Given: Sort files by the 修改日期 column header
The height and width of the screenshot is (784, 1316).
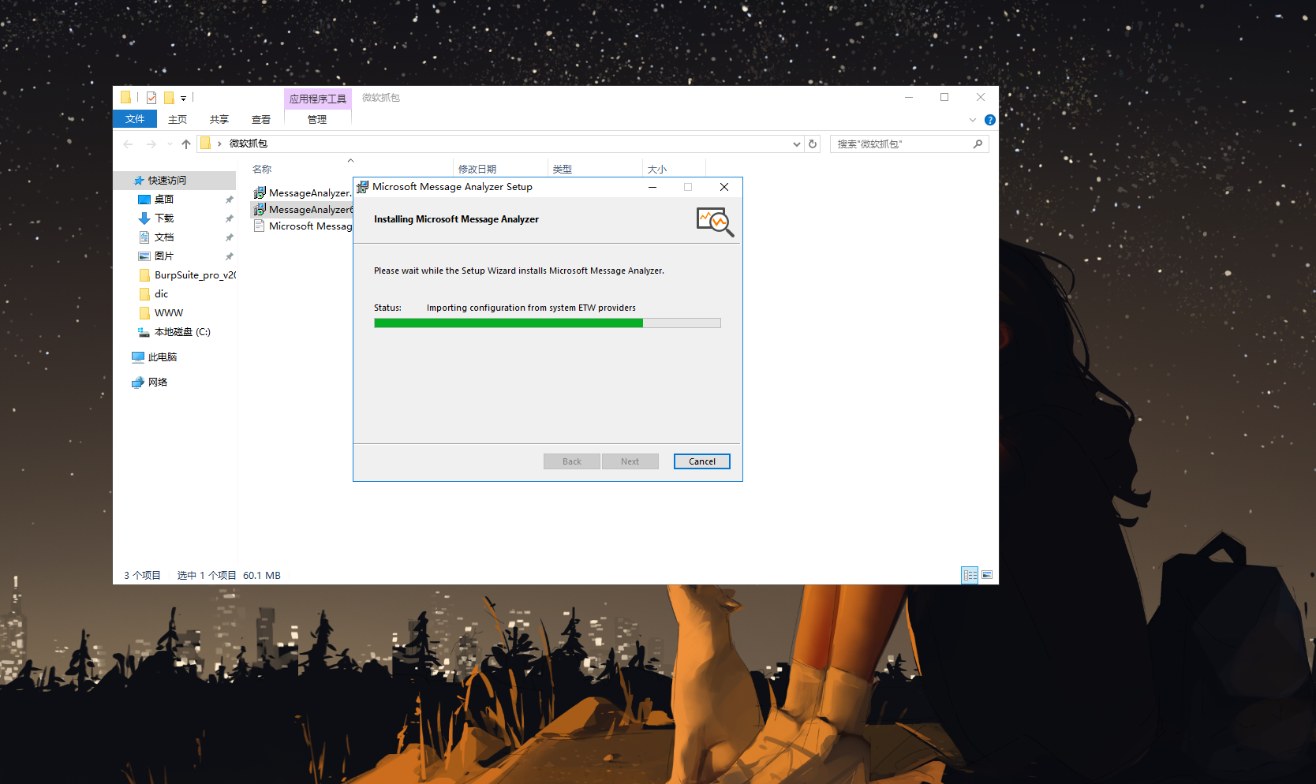Looking at the screenshot, I should click(x=477, y=169).
